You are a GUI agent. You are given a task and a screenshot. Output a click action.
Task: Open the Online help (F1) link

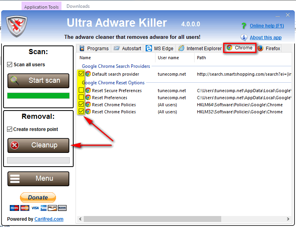point(267,26)
